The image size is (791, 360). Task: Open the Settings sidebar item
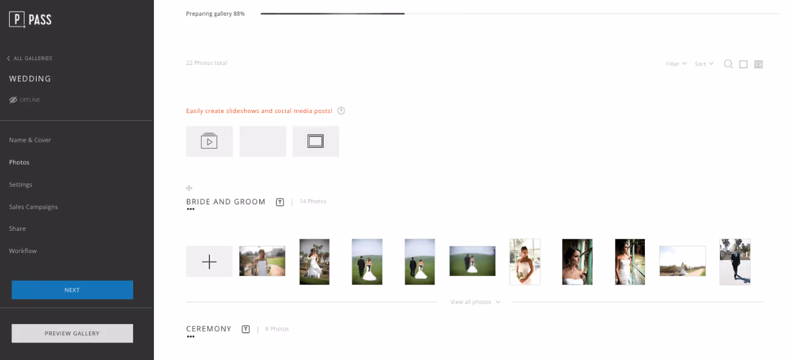[20, 185]
